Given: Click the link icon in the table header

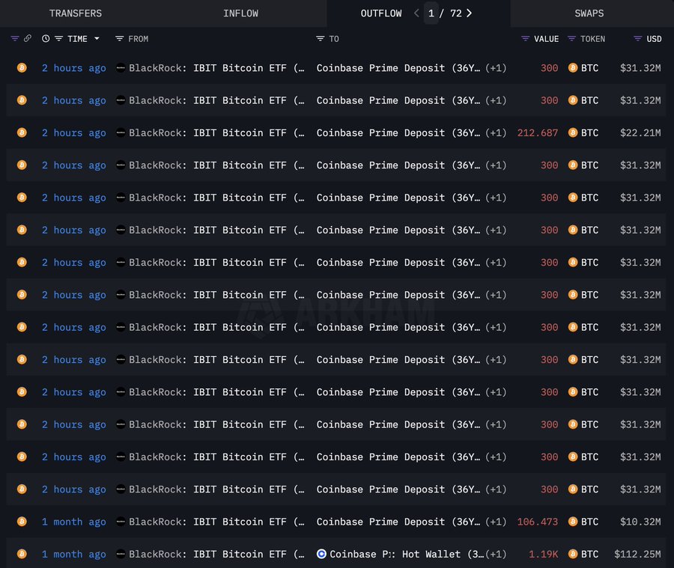Looking at the screenshot, I should coord(27,38).
